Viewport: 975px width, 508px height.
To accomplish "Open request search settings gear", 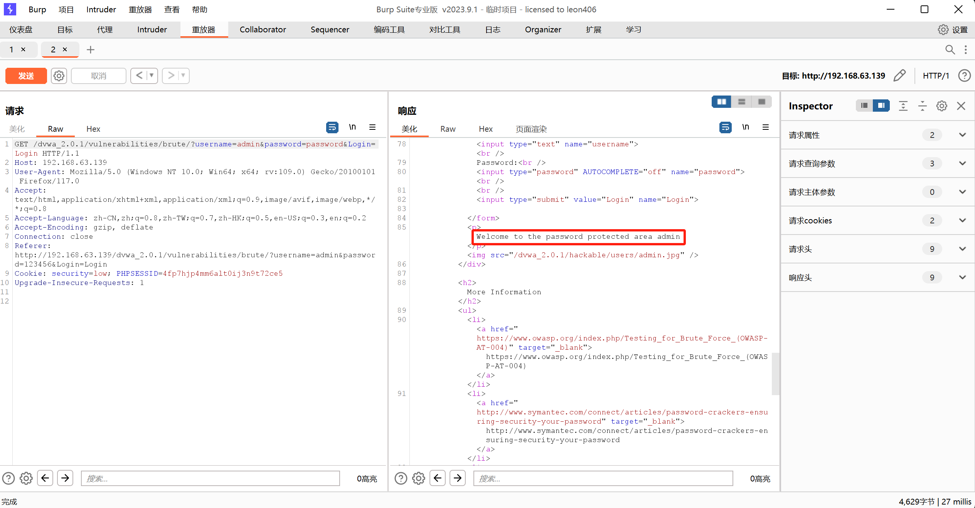I will [x=26, y=478].
